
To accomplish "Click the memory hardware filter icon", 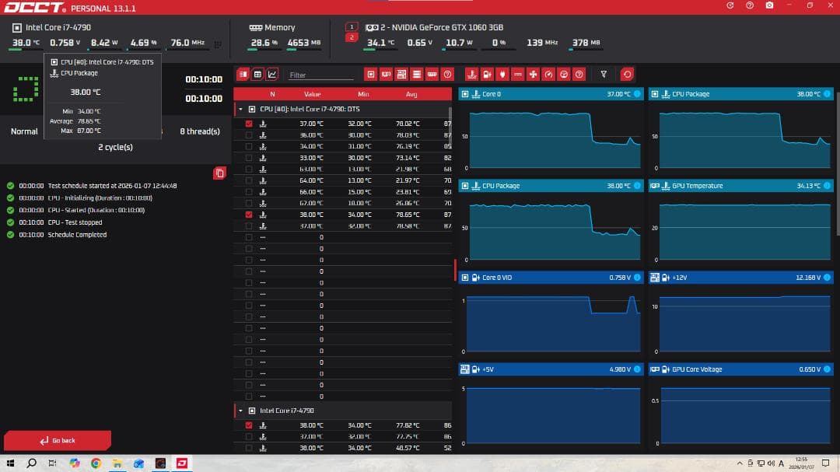I will coord(432,75).
